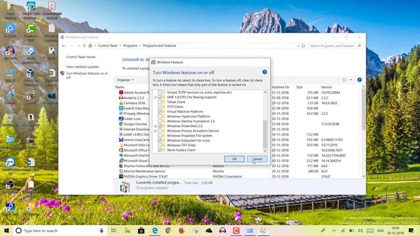Sort programs by Size column header
The width and height of the screenshot is (420, 236).
[x=299, y=87]
